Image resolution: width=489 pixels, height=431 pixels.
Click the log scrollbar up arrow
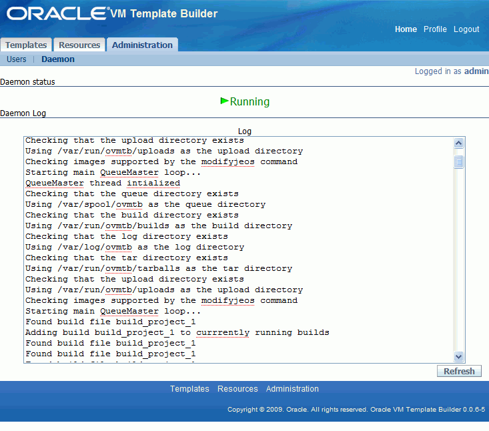pyautogui.click(x=458, y=143)
